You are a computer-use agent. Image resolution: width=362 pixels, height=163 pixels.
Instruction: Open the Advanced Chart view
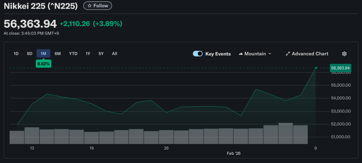click(307, 54)
